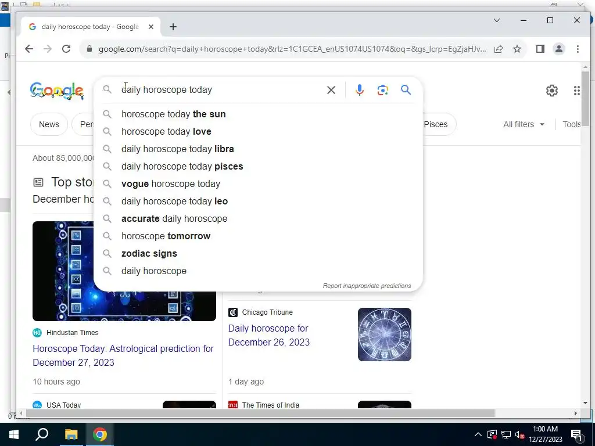This screenshot has width=595, height=446.
Task: Open the Windows Start menu
Action: tap(14, 434)
